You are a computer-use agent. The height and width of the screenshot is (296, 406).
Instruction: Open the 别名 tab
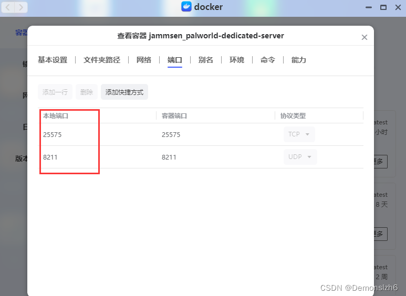205,60
